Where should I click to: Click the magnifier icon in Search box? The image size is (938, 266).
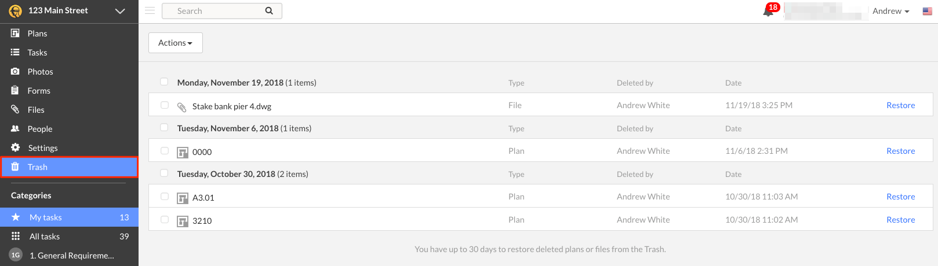tap(269, 10)
